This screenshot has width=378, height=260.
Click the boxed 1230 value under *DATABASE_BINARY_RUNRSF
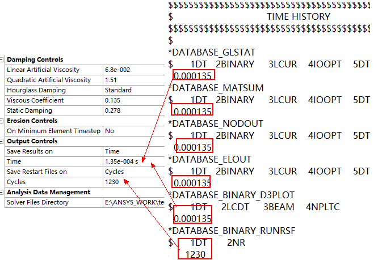194,254
